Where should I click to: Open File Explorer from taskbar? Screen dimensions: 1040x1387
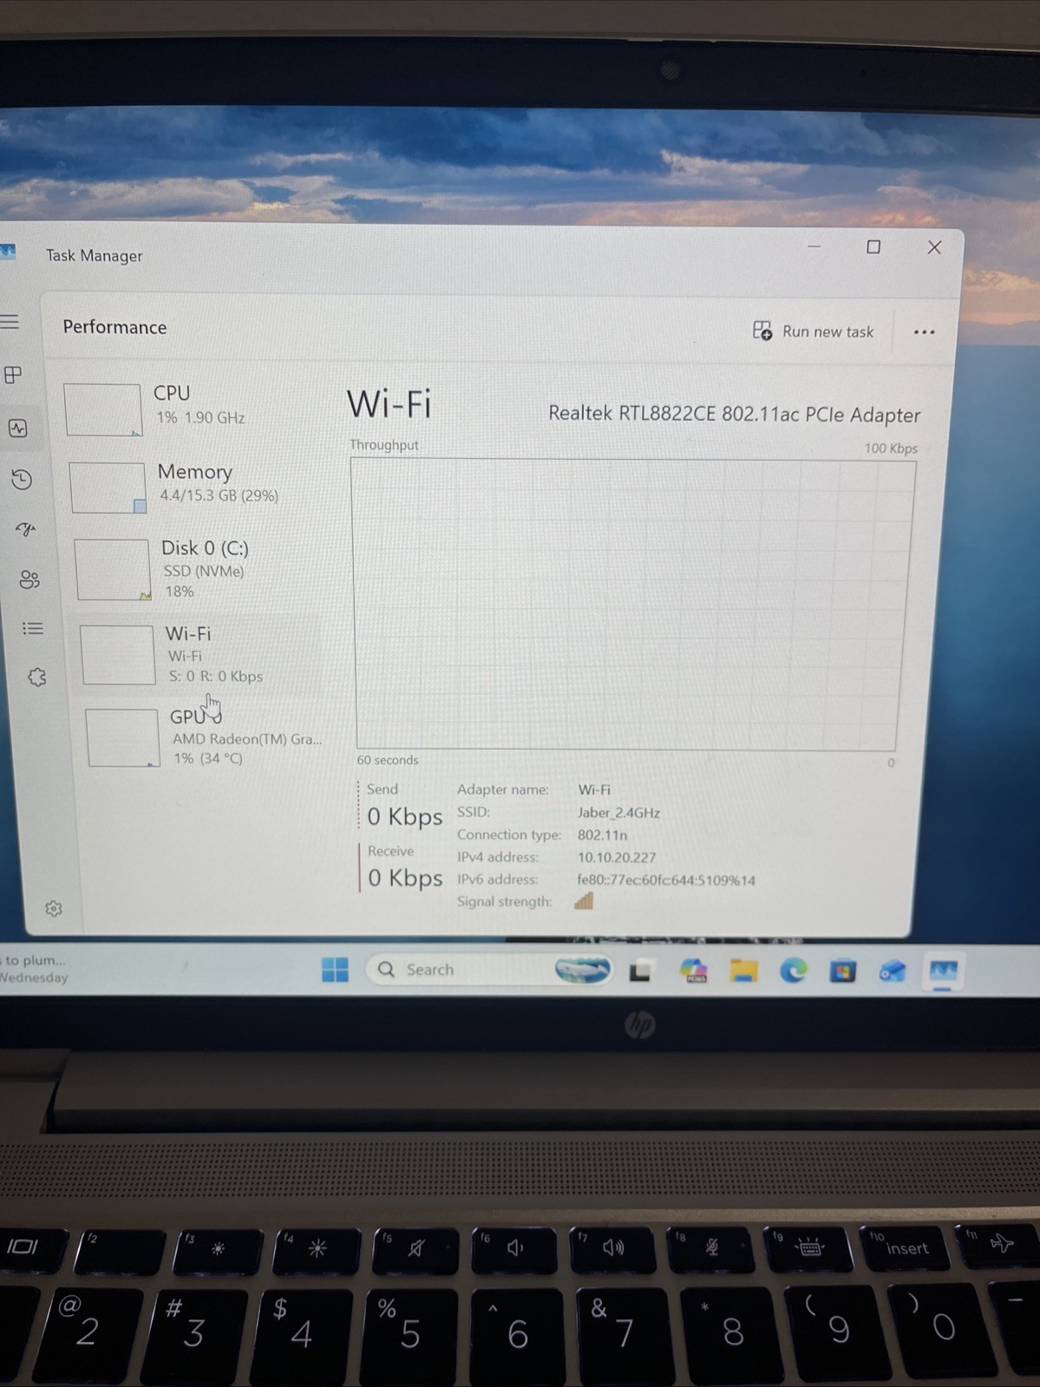click(743, 971)
